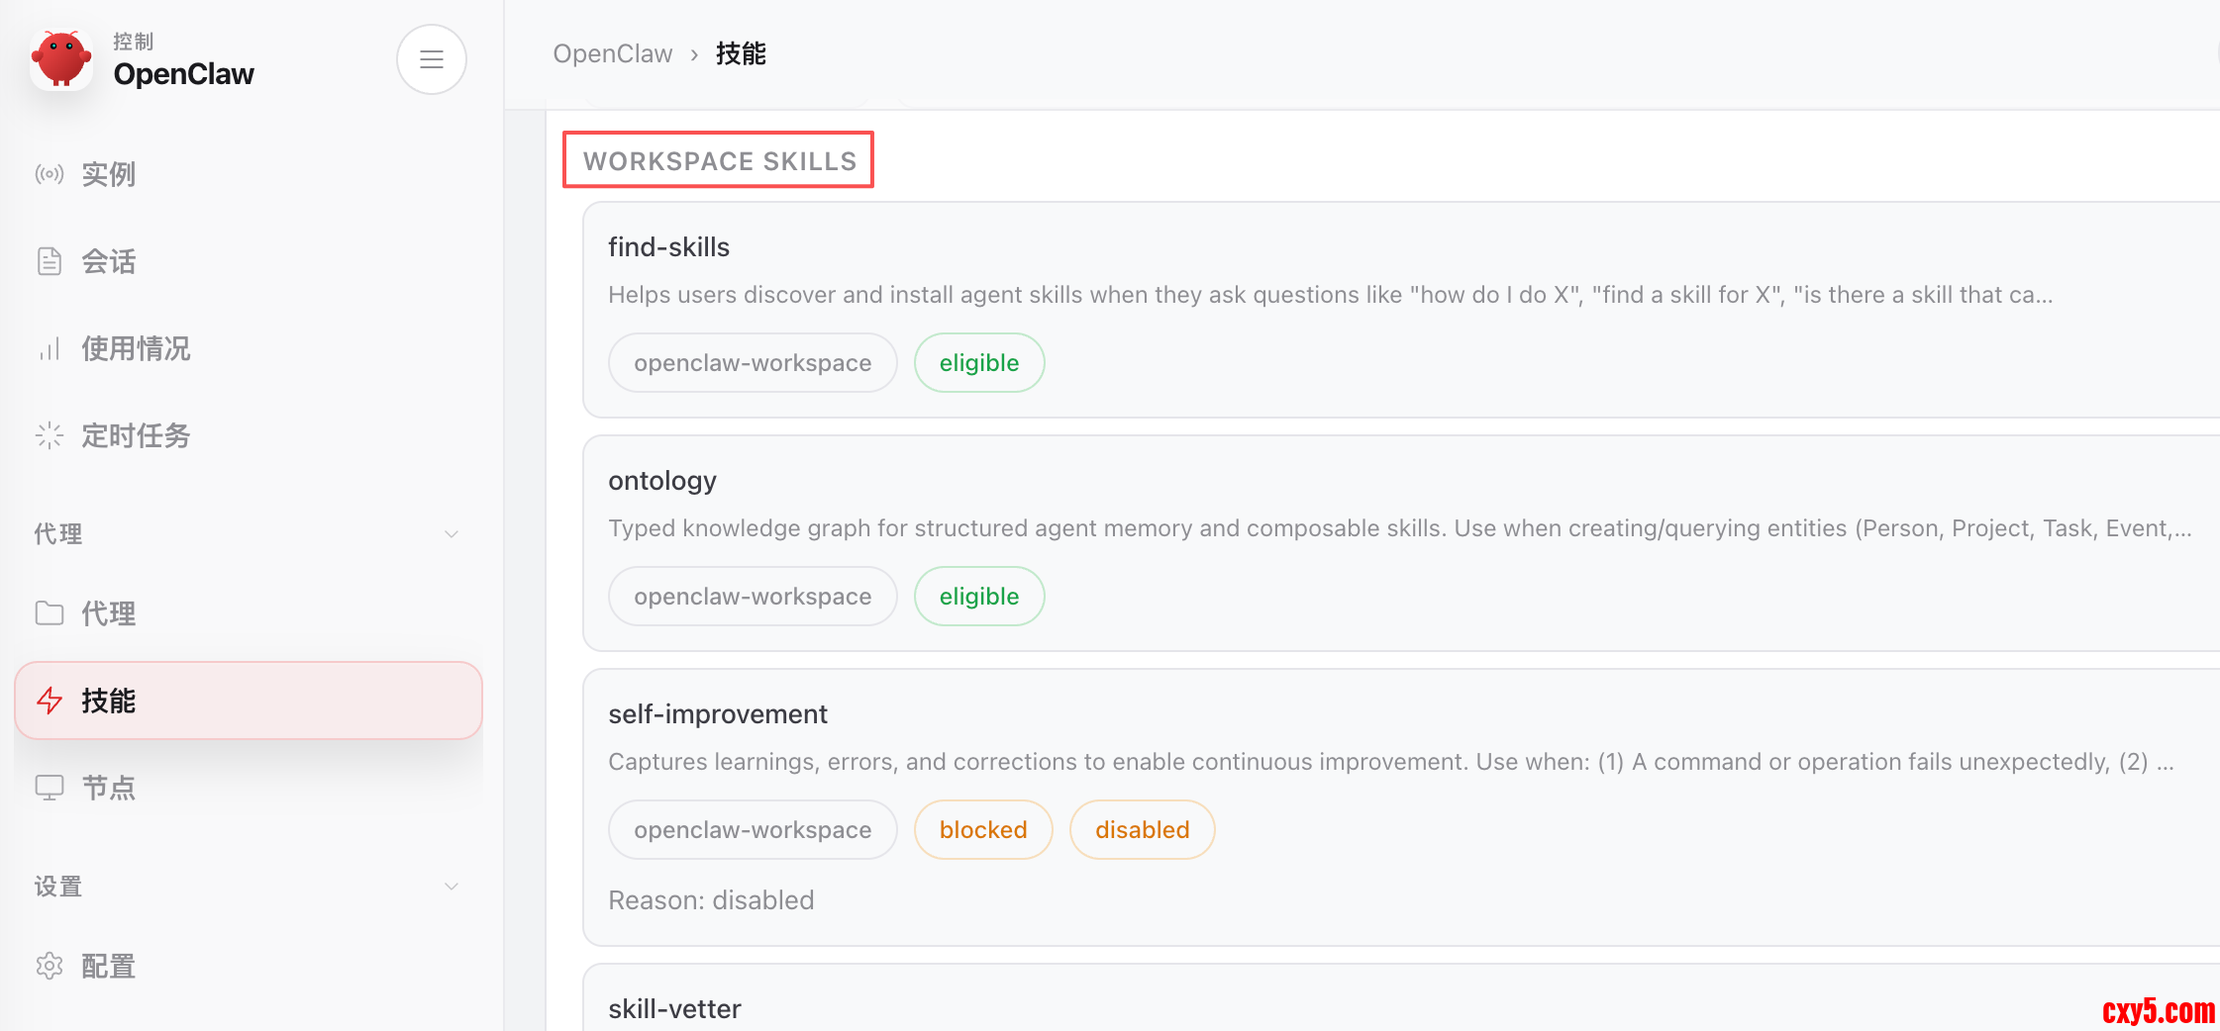The image size is (2220, 1031).
Task: Click the disabled badge on self-improvement
Action: 1142,830
